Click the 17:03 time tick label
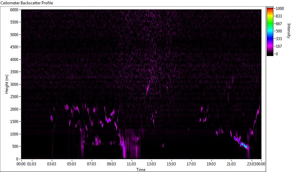Screen dimensions: 292x172 point(191,164)
